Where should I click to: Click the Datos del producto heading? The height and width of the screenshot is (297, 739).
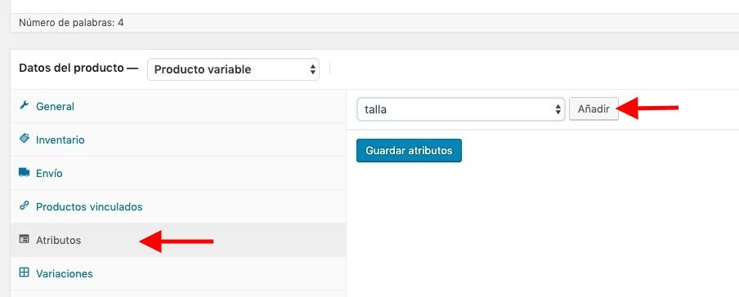point(78,69)
